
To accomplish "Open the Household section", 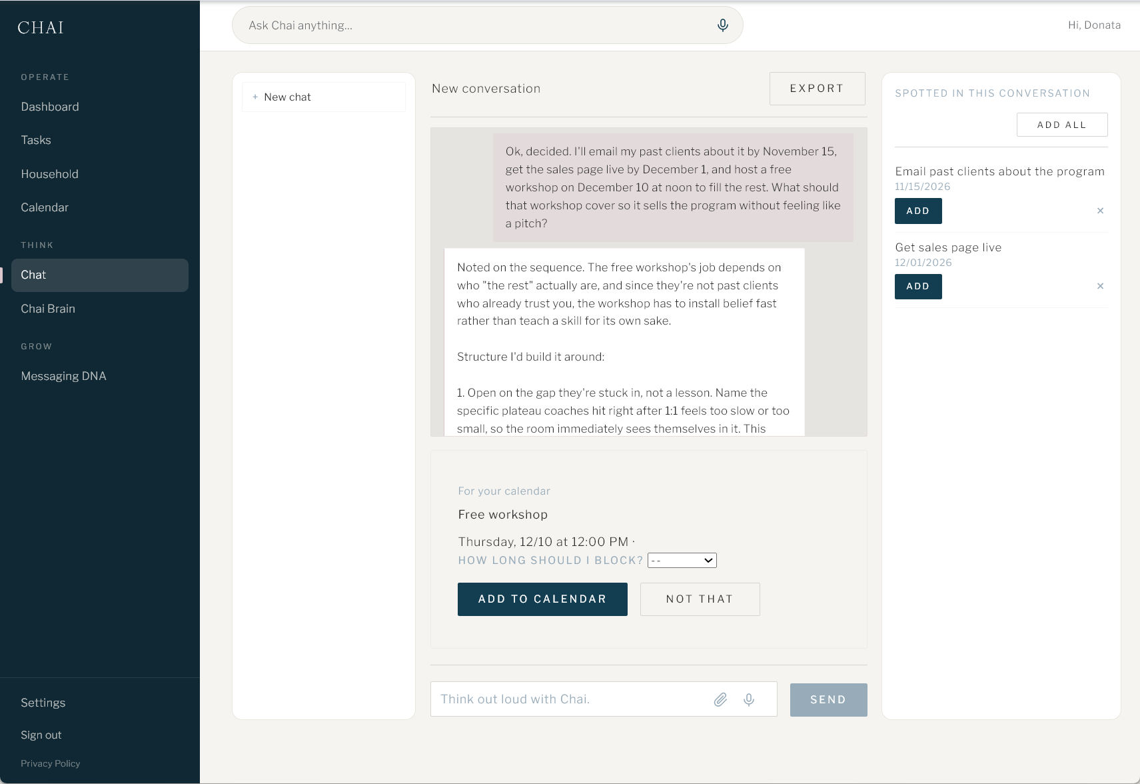I will [x=49, y=174].
